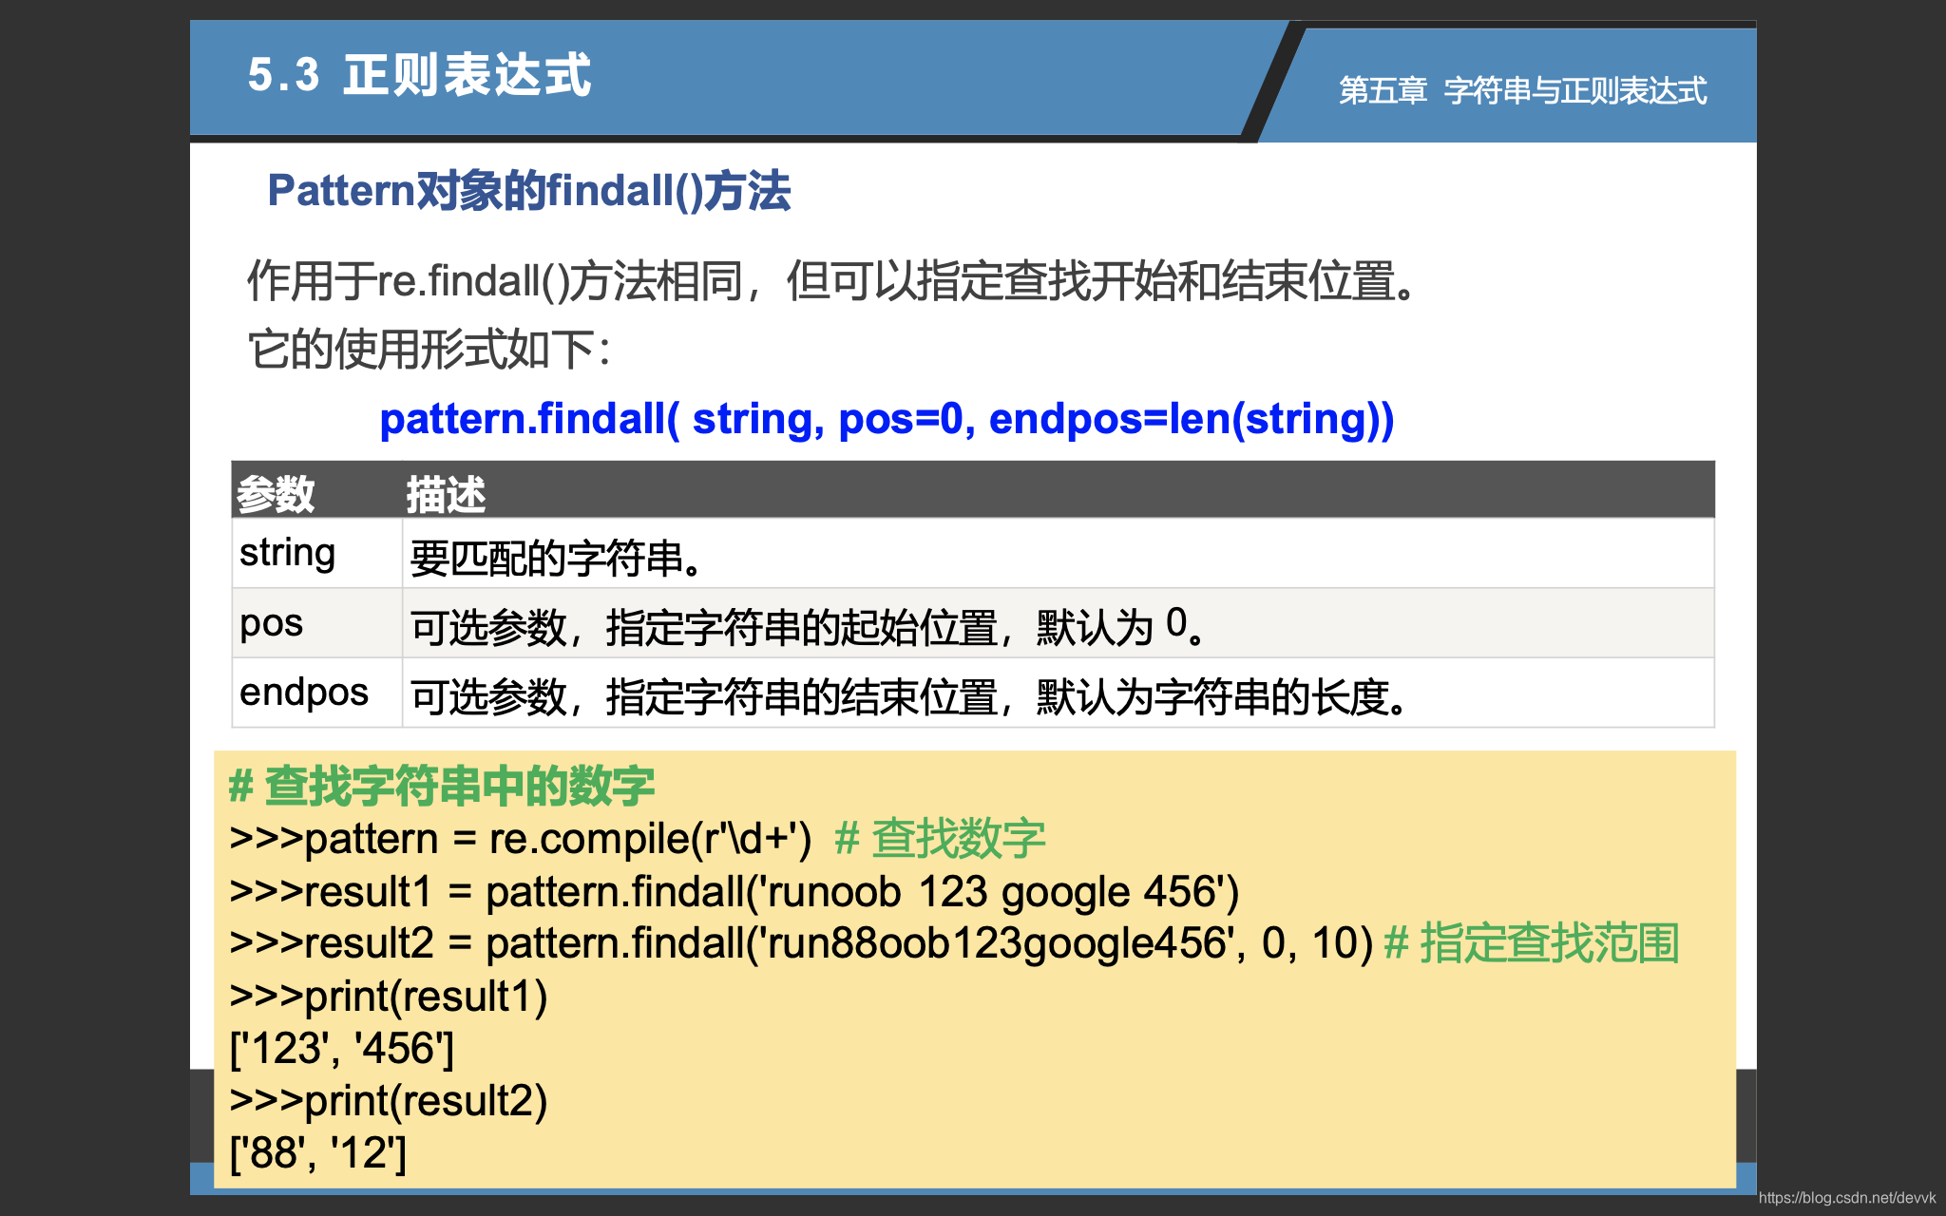Click the heading "Pattern对象的findall()方法"
The height and width of the screenshot is (1216, 1946).
click(x=528, y=192)
